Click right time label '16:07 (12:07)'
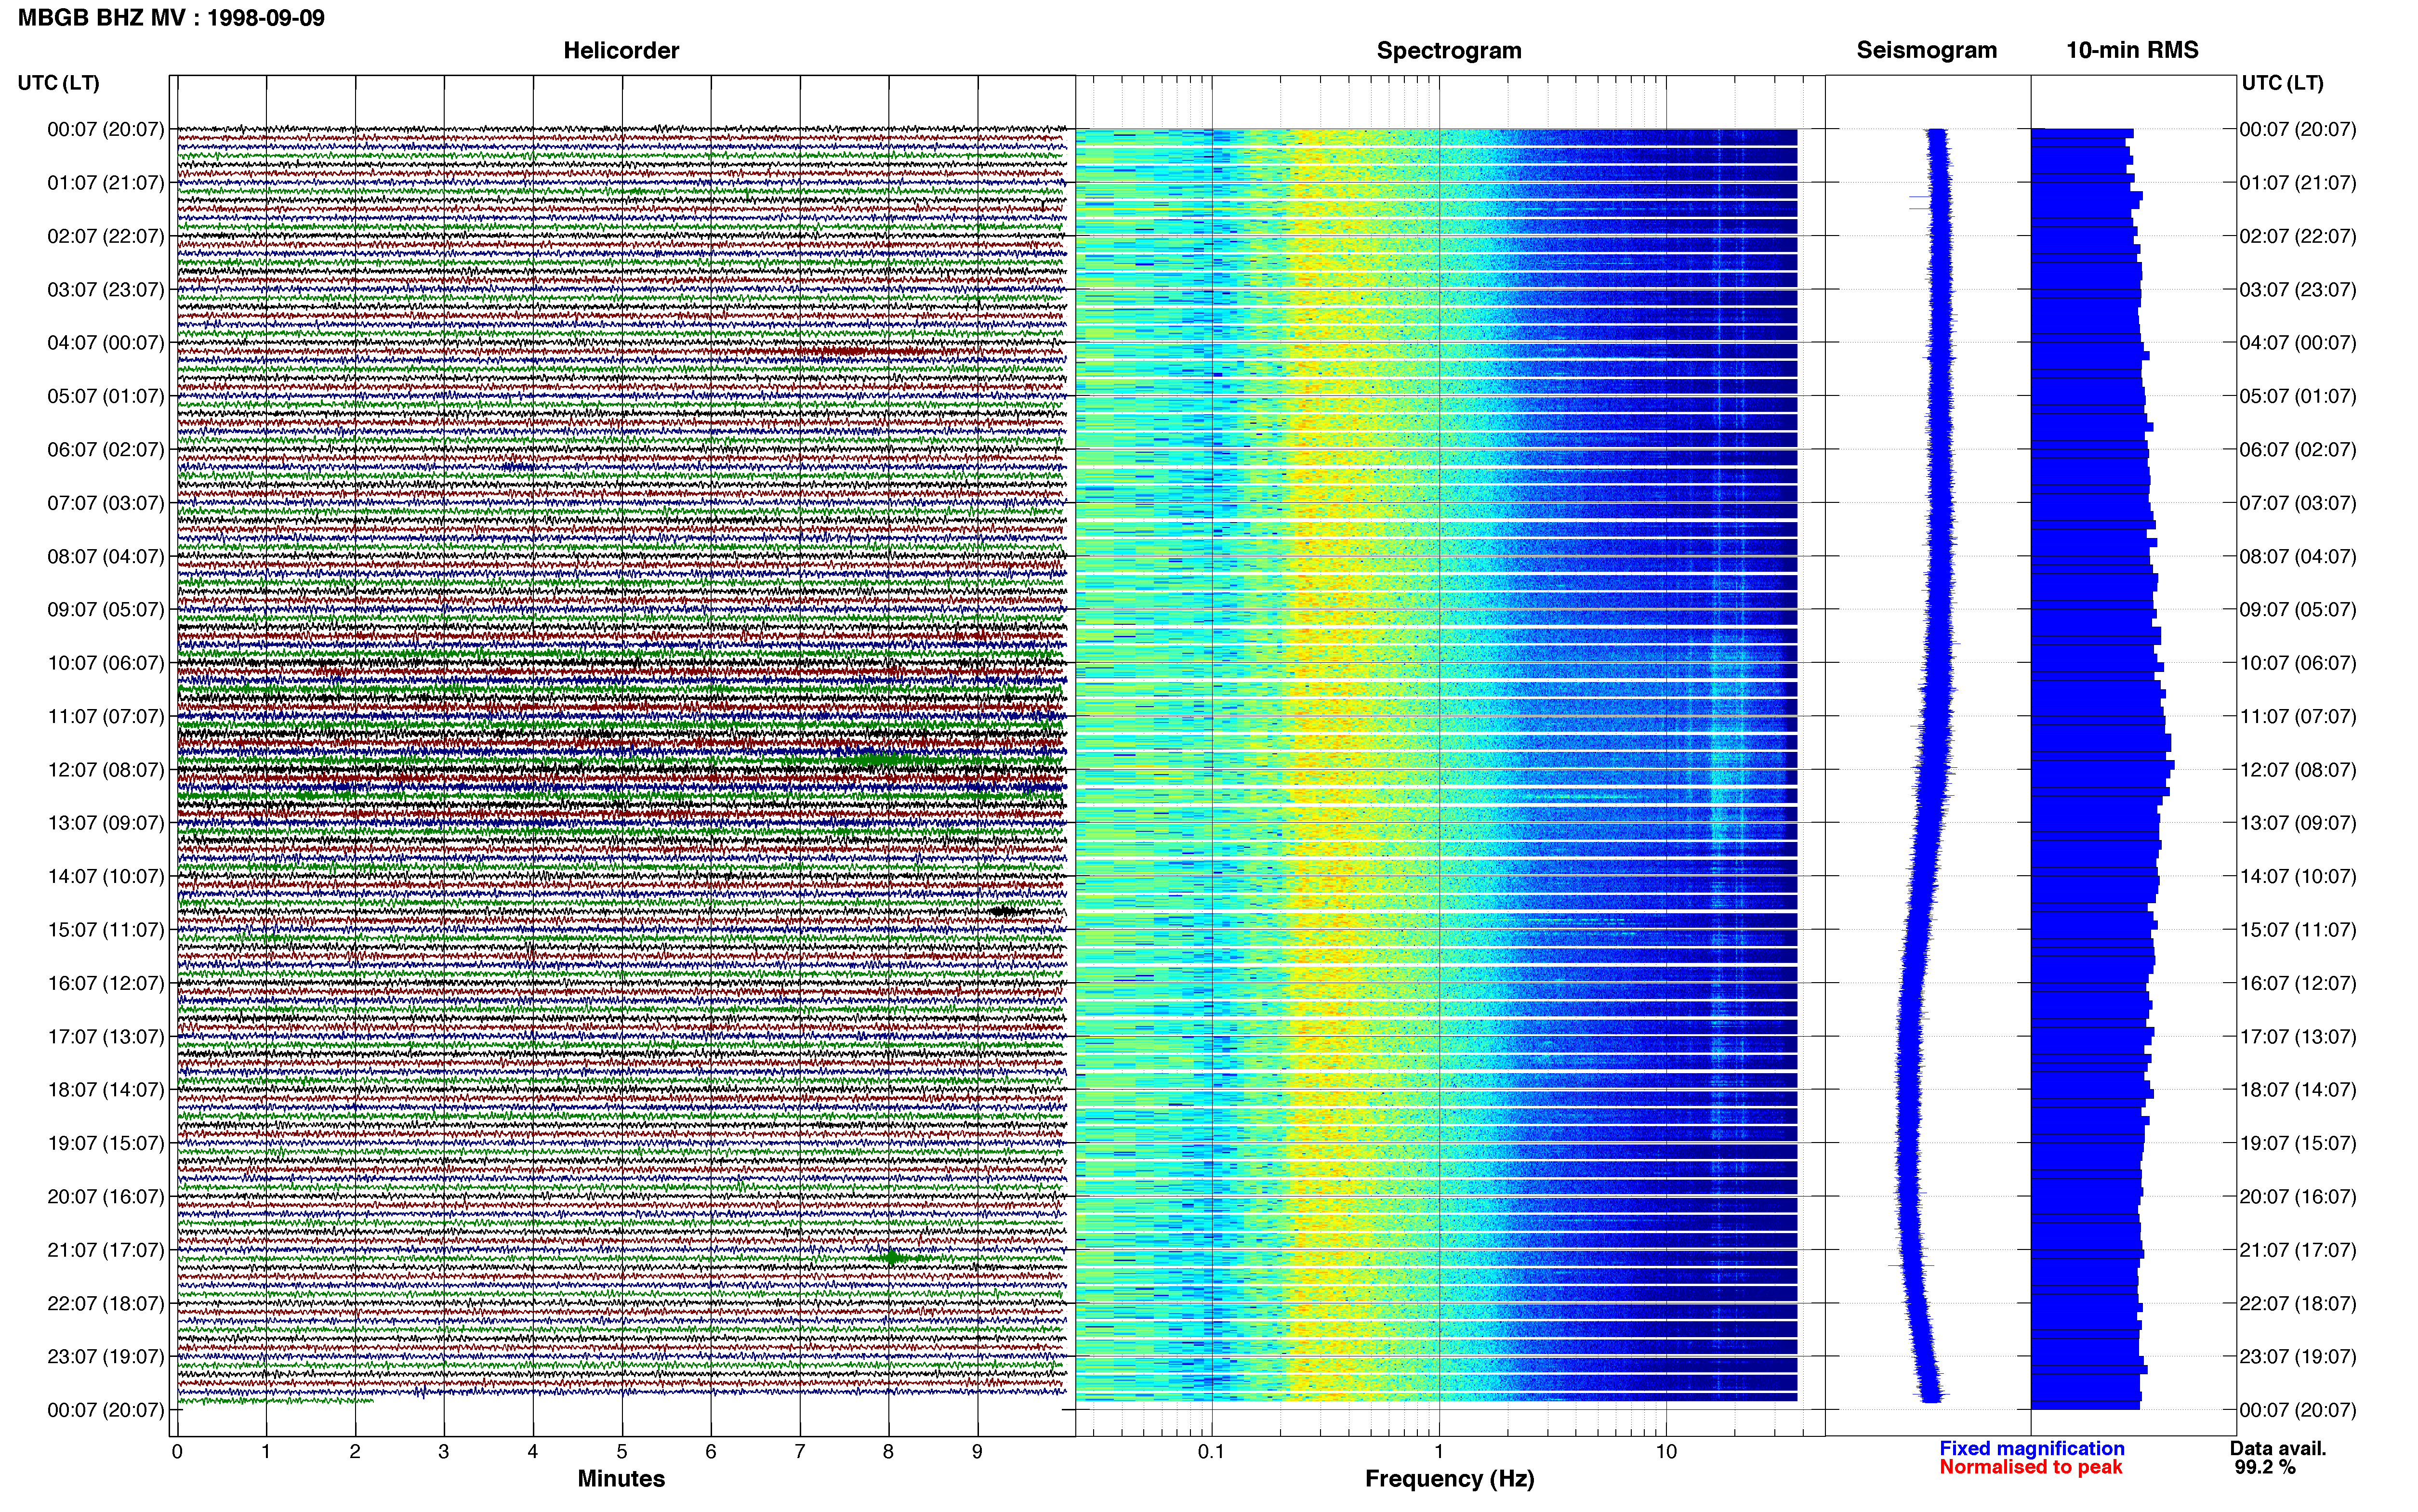The image size is (2418, 1512). coord(2298,983)
